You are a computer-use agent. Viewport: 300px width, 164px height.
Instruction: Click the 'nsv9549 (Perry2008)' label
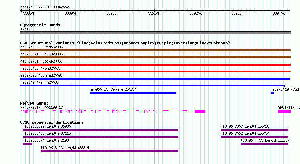[39, 82]
